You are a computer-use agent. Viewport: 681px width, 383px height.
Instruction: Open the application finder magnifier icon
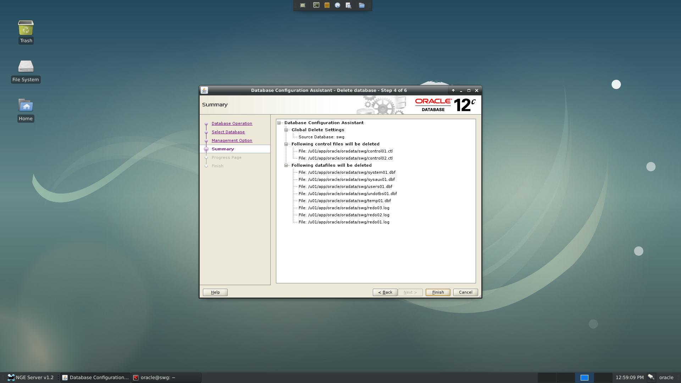pyautogui.click(x=348, y=5)
